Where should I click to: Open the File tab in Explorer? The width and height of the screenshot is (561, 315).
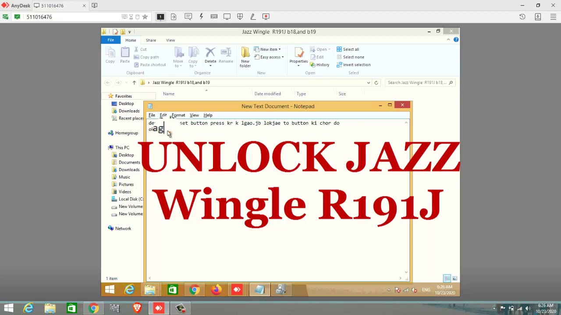[111, 40]
